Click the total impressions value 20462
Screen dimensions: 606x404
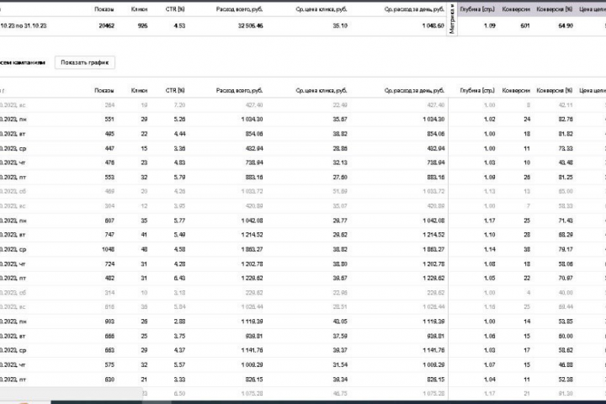tap(106, 26)
